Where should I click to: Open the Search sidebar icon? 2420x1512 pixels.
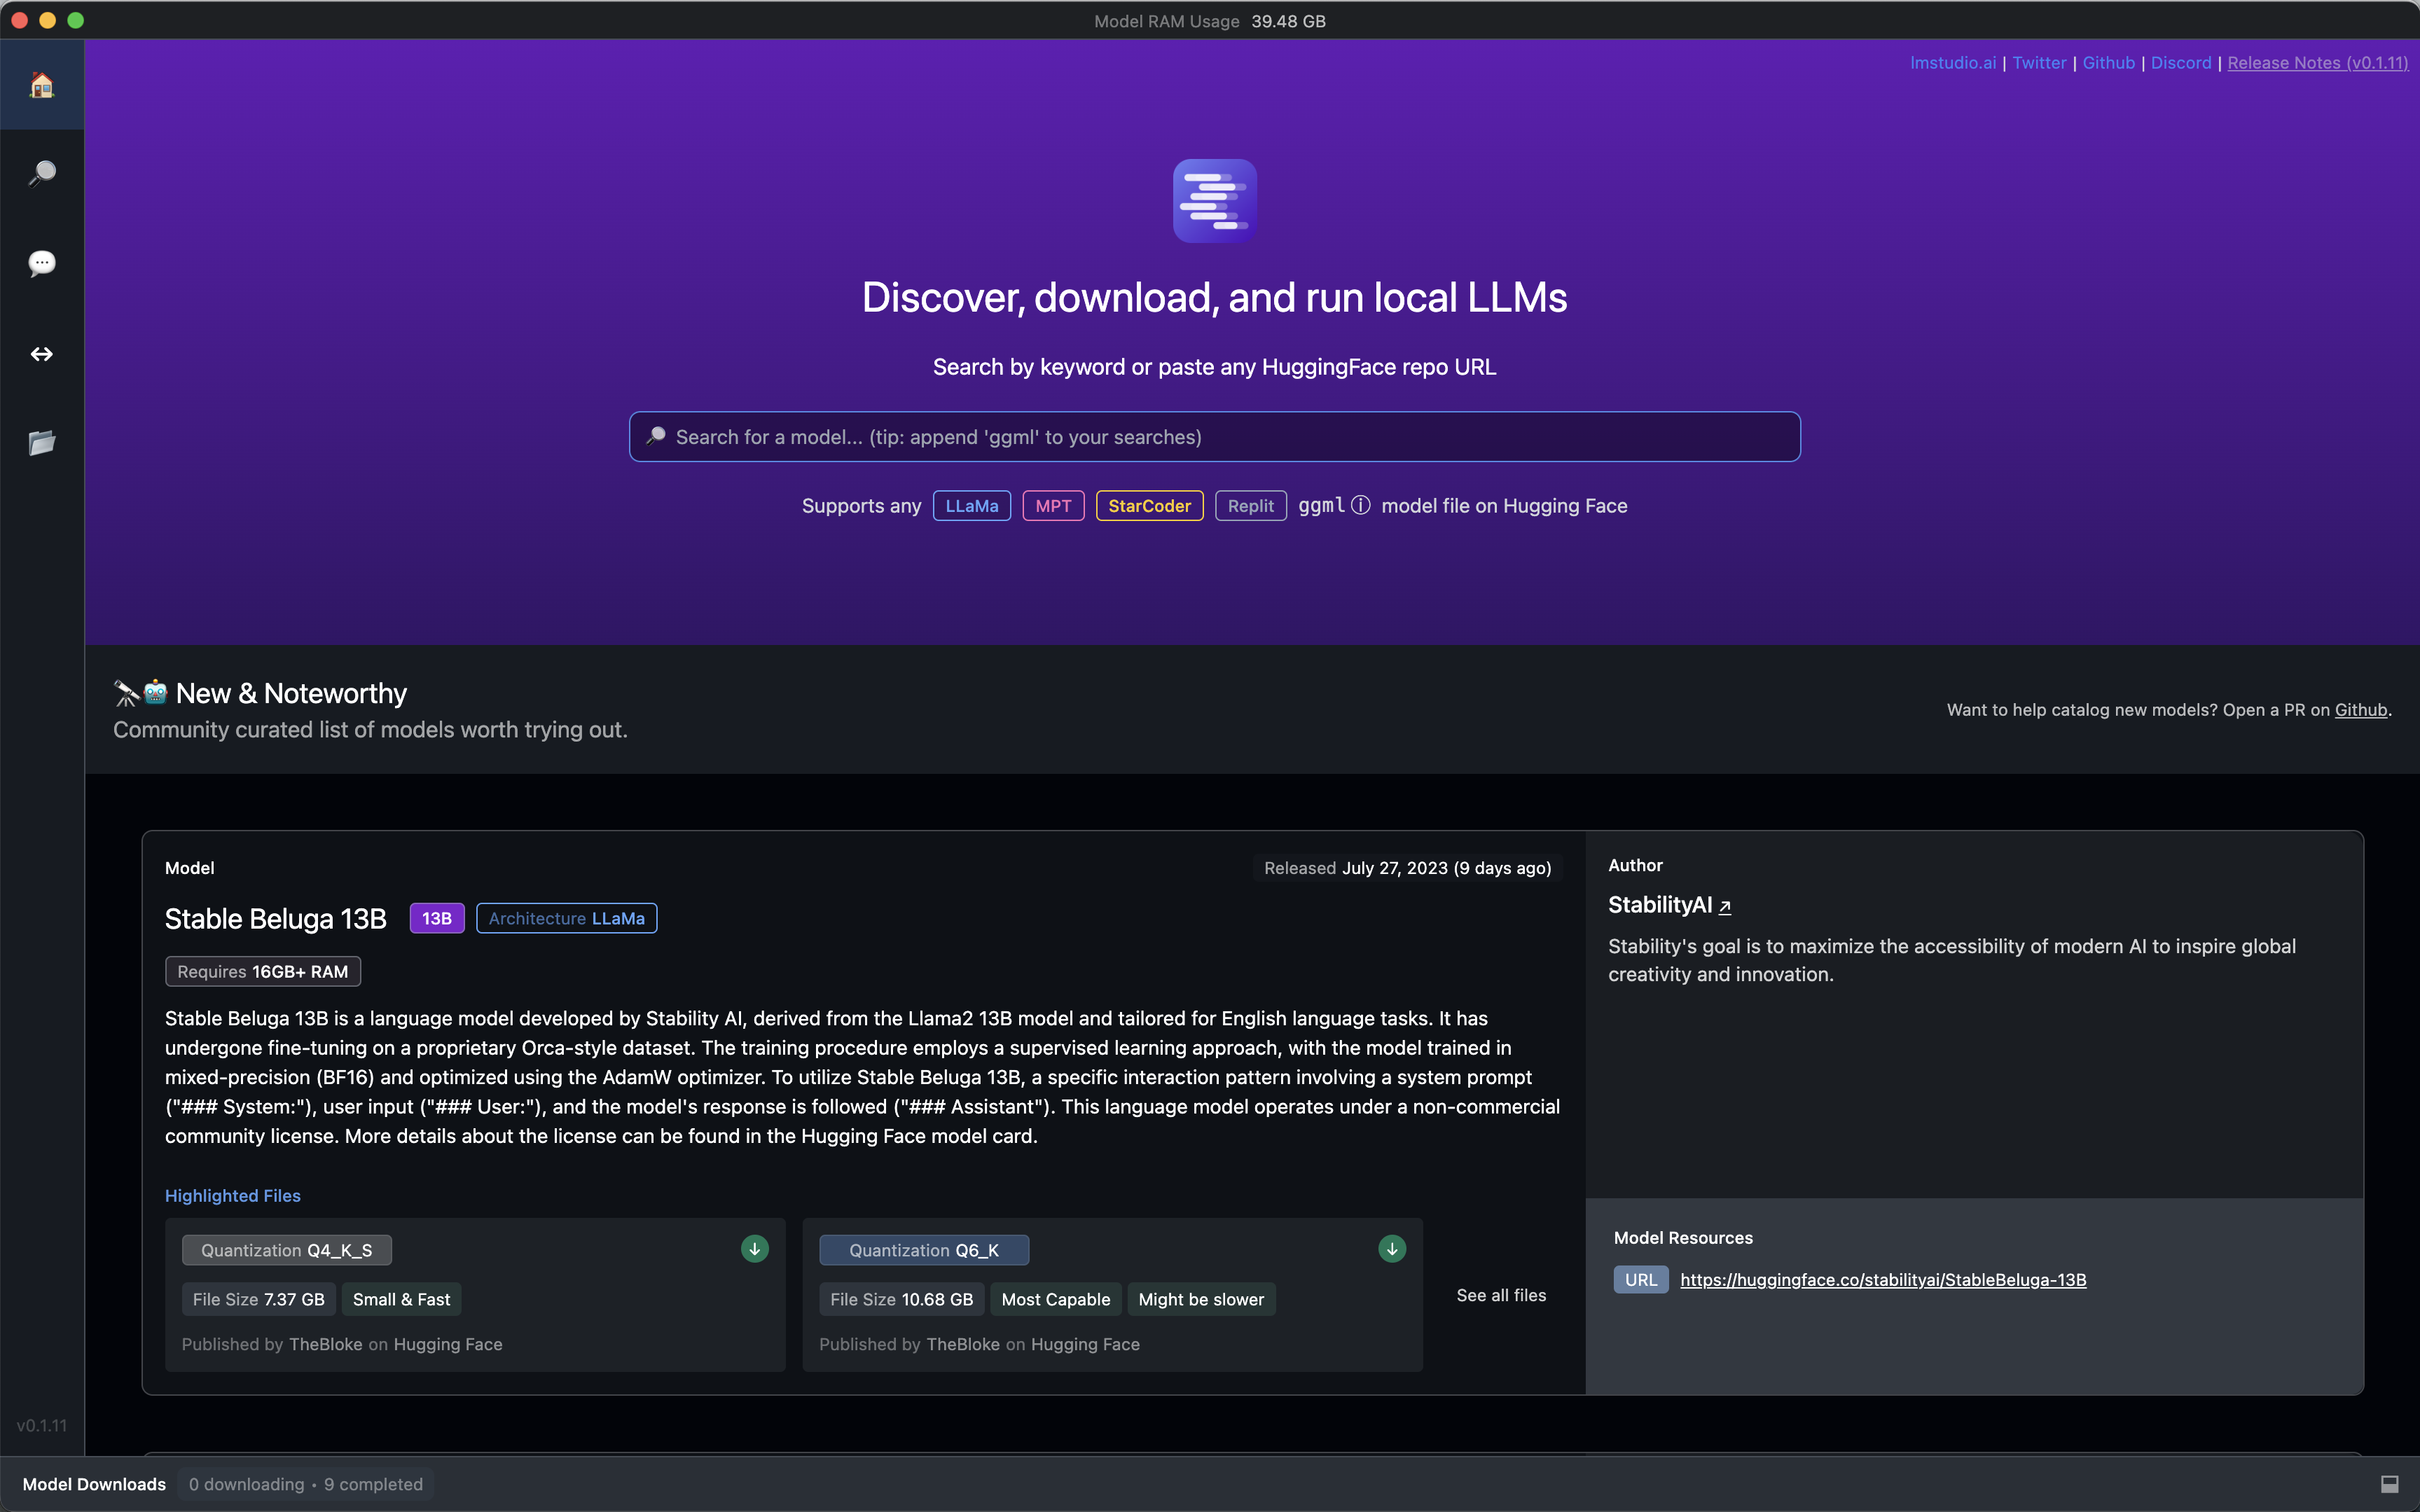point(42,173)
